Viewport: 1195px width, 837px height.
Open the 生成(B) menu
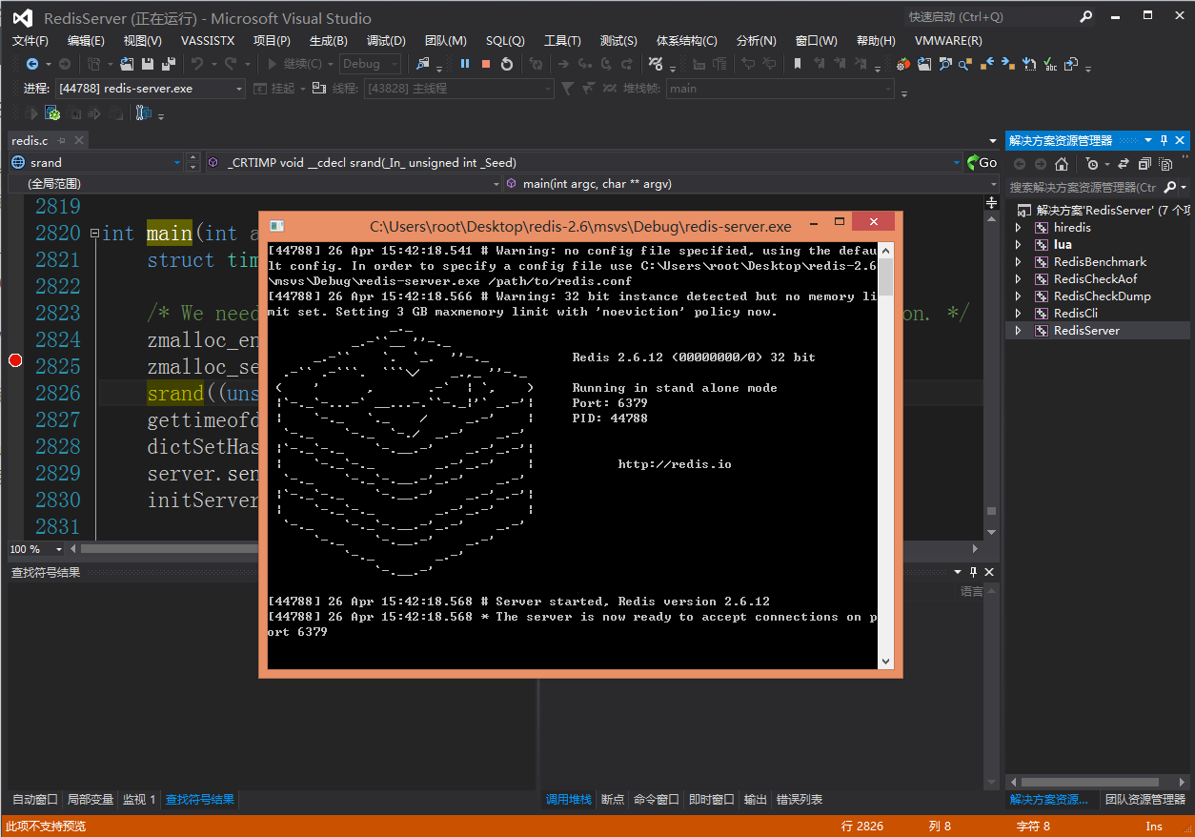[329, 41]
